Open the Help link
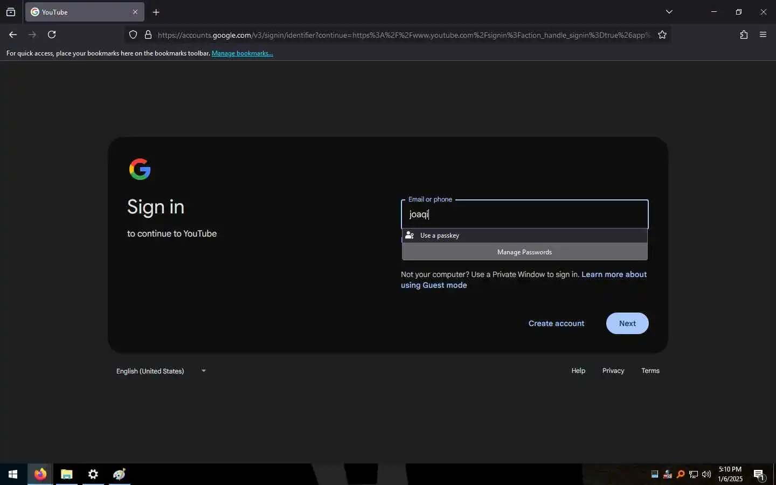This screenshot has height=485, width=776. 578,371
